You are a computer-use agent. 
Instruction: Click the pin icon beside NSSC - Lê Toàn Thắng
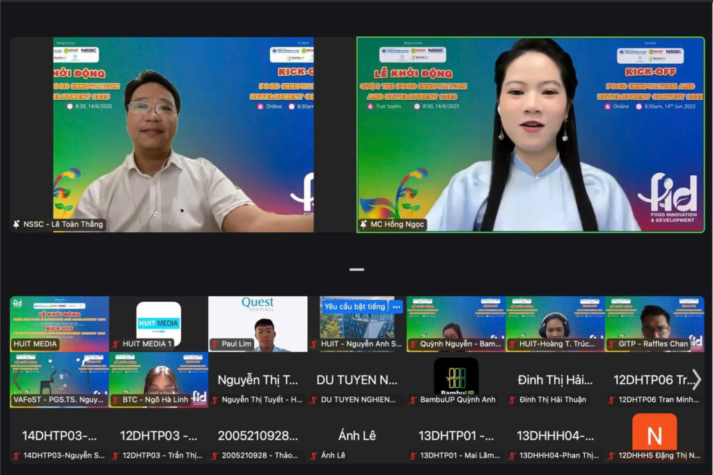(x=17, y=225)
